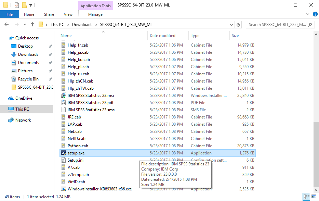Click Downloads in the address breadcrumb

[82, 25]
